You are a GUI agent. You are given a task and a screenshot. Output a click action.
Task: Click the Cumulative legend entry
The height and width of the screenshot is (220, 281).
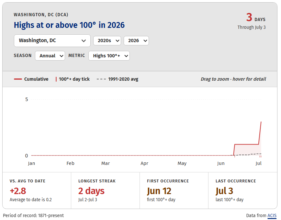(x=31, y=79)
